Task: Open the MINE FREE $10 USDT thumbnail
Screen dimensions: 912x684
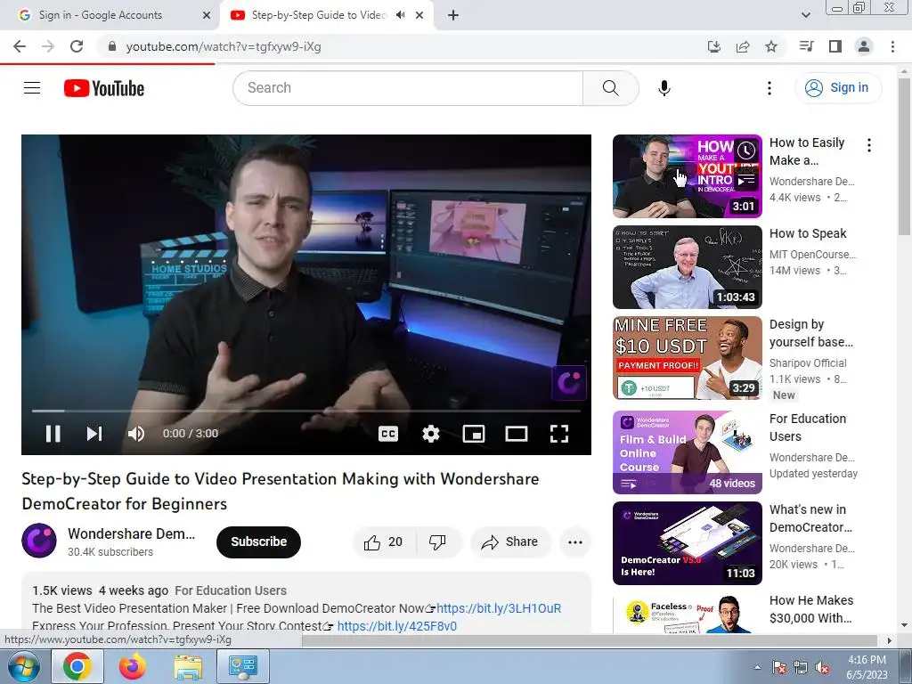Action: (687, 358)
